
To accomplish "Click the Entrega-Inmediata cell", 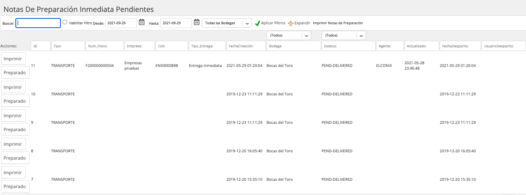I will (x=205, y=66).
